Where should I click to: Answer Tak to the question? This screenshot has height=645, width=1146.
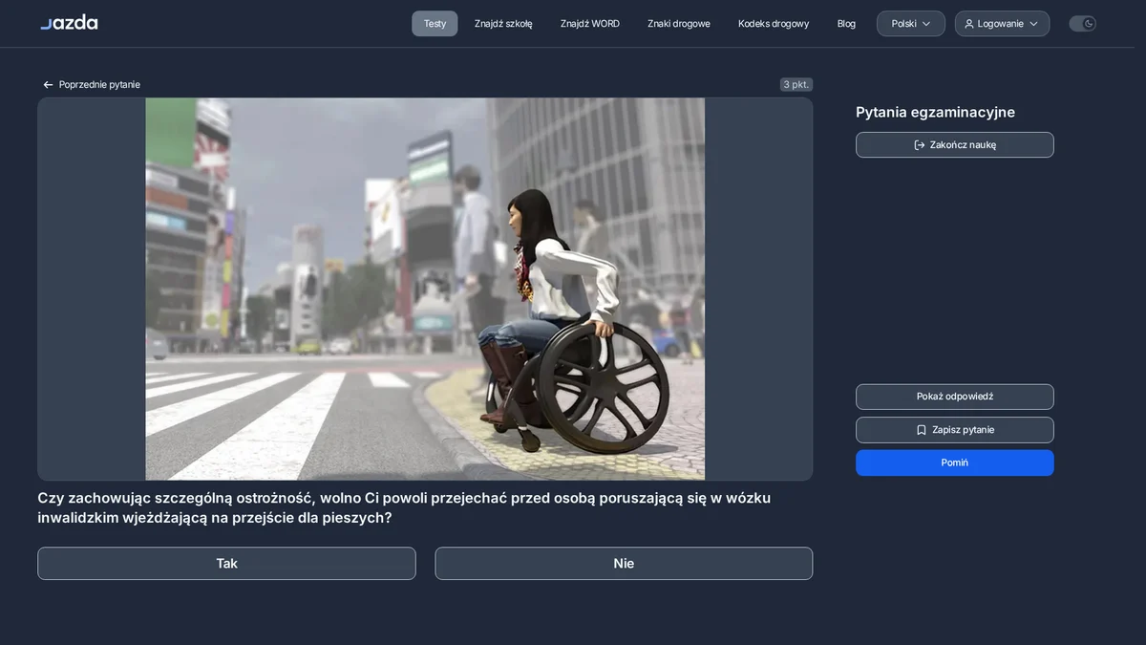click(x=226, y=564)
